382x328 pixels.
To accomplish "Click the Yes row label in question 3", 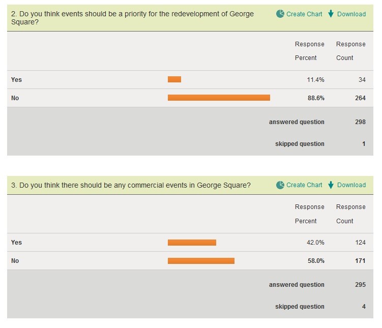I will 16,243.
